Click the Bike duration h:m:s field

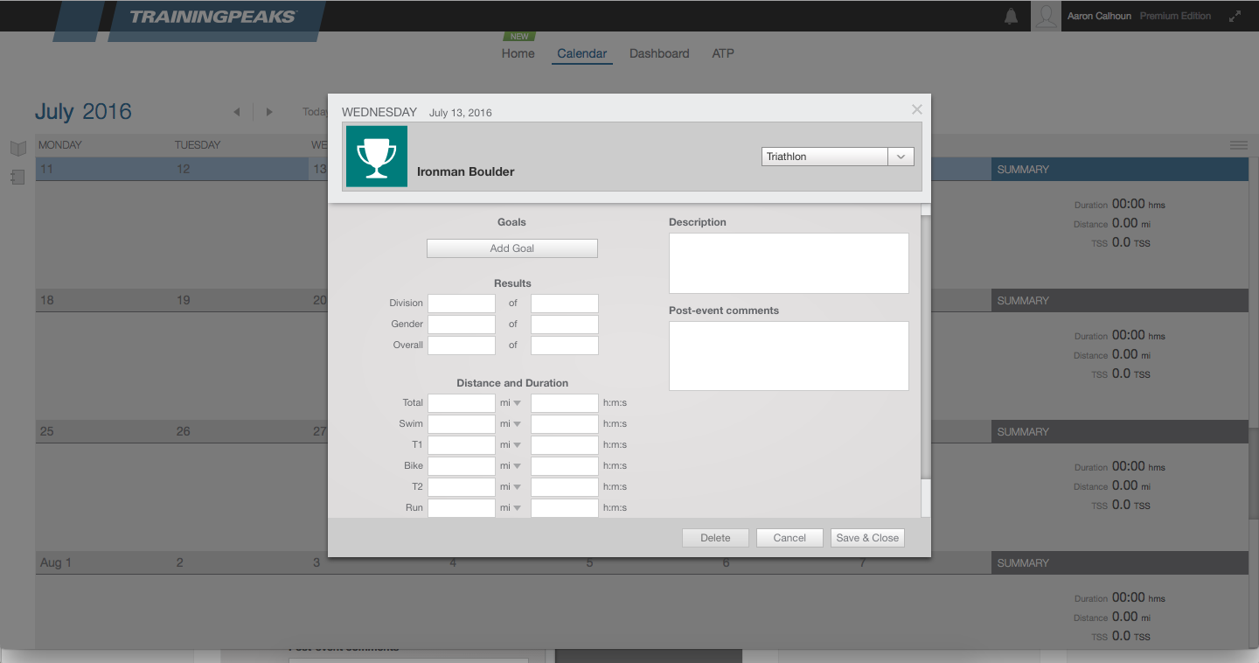[x=565, y=466]
